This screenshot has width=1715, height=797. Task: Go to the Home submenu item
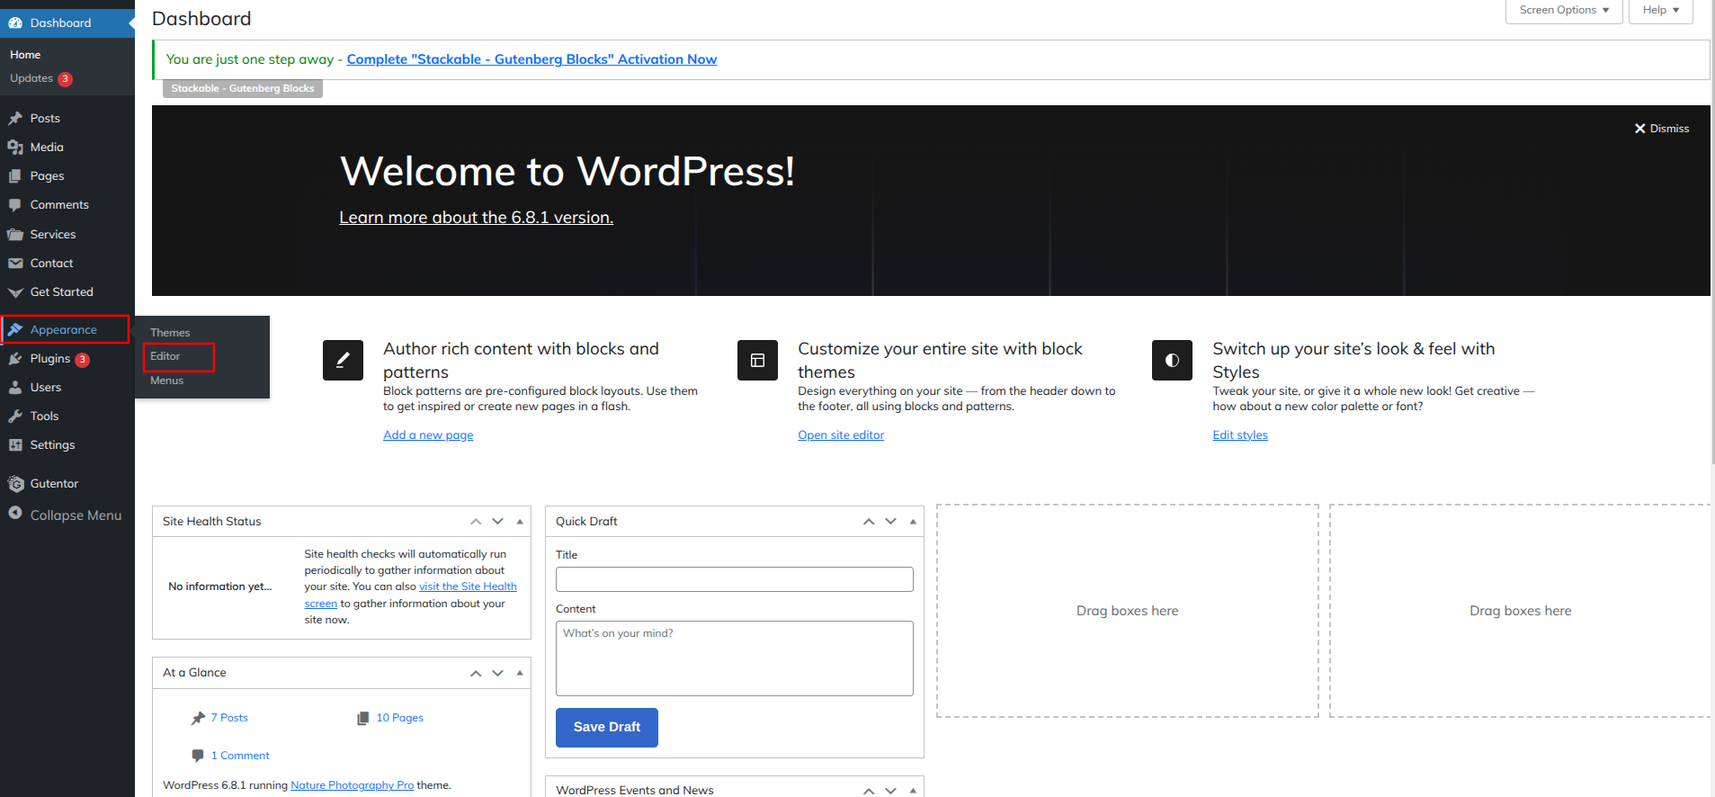(x=25, y=55)
